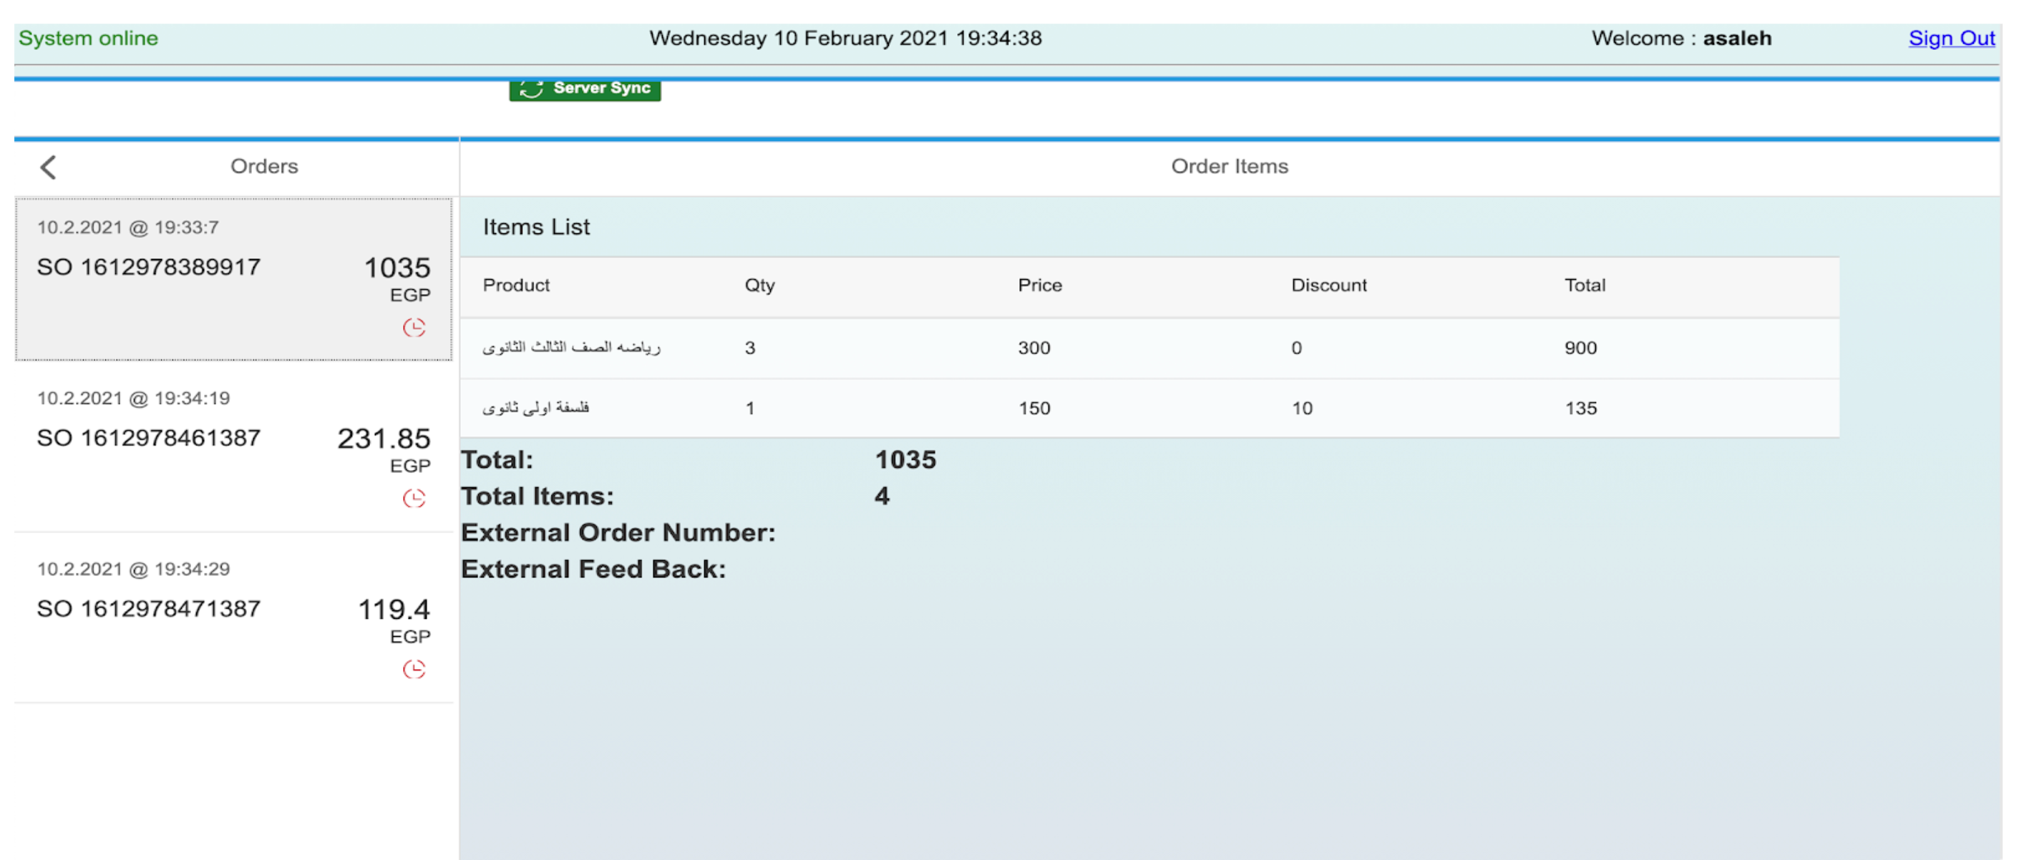
Task: Click the date and time in header
Action: click(x=845, y=39)
